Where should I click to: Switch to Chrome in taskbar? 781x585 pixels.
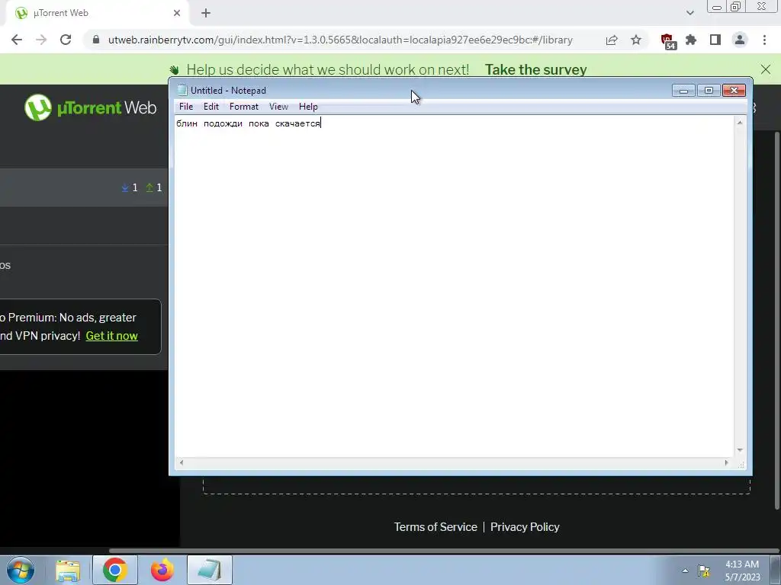click(x=114, y=571)
